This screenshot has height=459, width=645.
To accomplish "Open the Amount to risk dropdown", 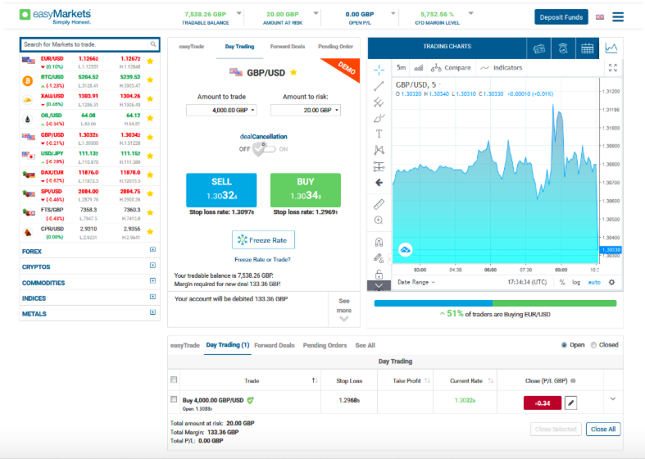I will [x=306, y=110].
